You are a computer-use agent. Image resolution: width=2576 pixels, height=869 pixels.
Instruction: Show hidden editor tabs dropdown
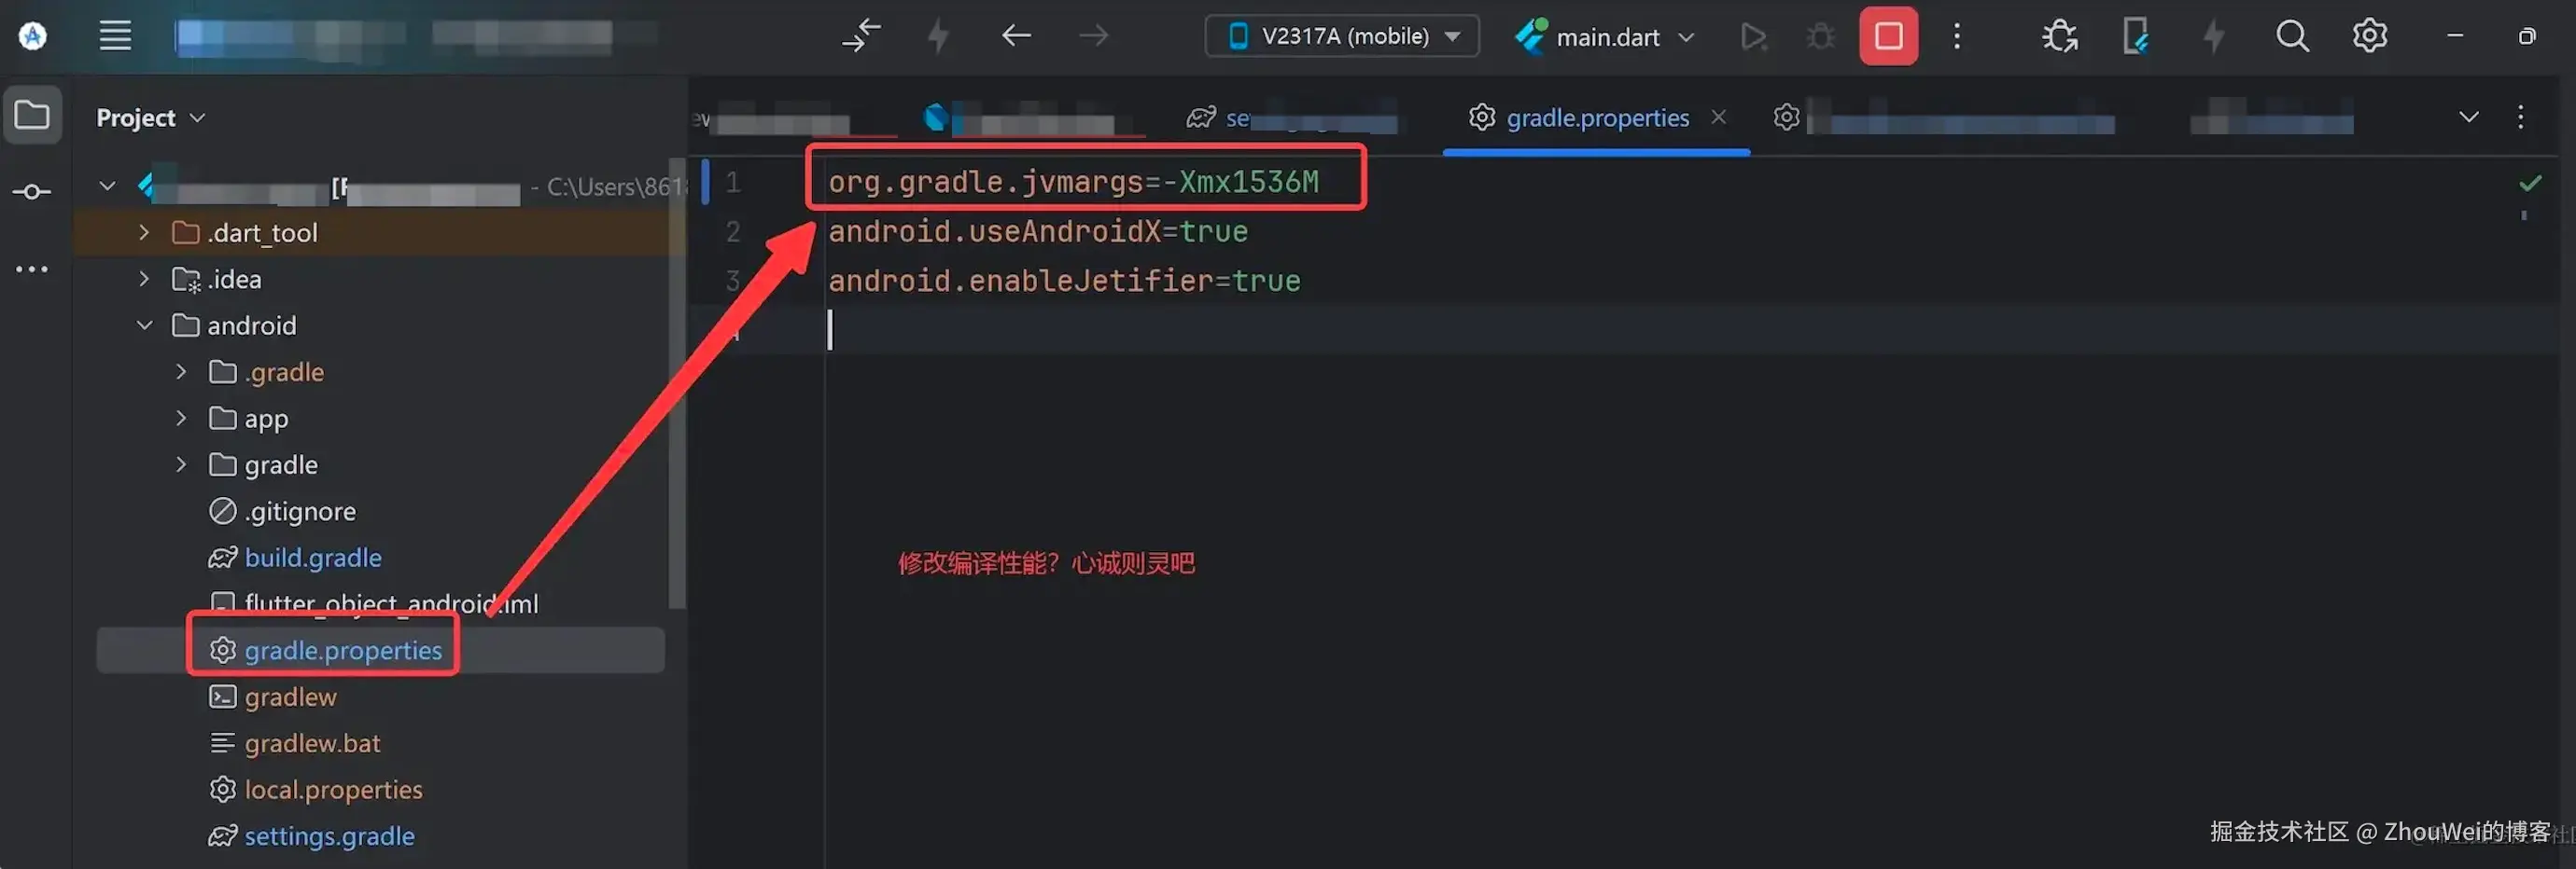pos(2468,117)
